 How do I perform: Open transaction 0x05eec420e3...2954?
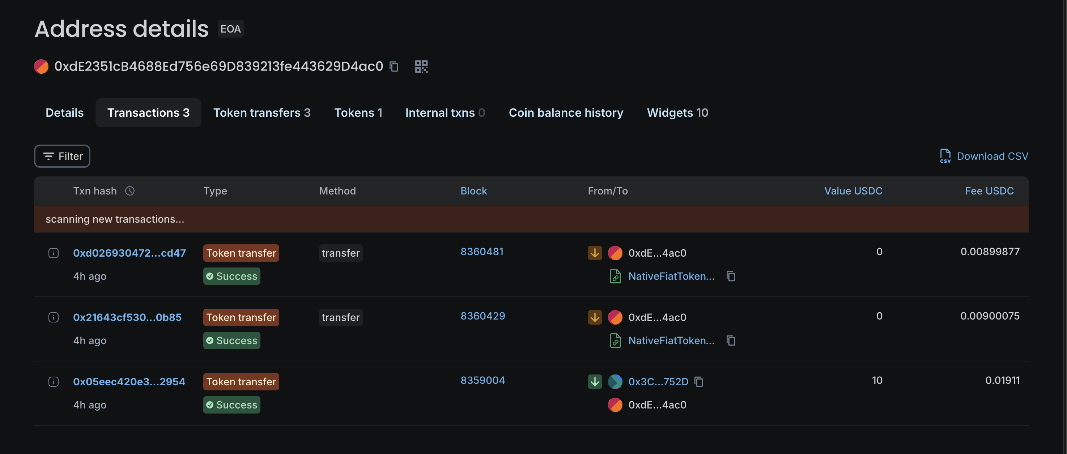pos(129,382)
